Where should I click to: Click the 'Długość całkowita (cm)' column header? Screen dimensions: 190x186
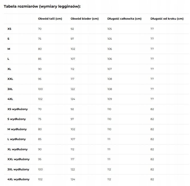click(x=124, y=19)
